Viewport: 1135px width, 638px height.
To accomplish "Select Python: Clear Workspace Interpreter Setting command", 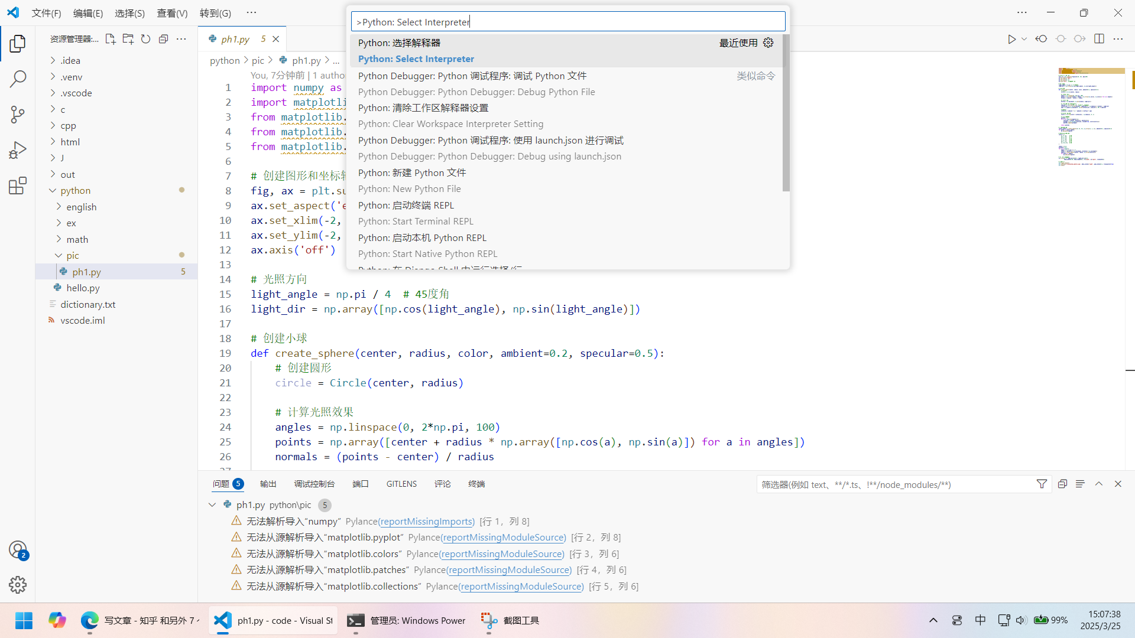I will tap(450, 124).
